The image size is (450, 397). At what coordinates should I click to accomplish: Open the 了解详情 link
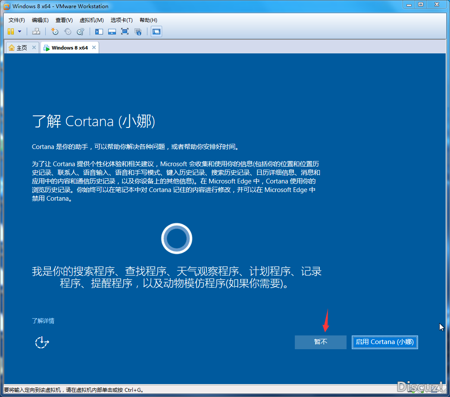(43, 321)
